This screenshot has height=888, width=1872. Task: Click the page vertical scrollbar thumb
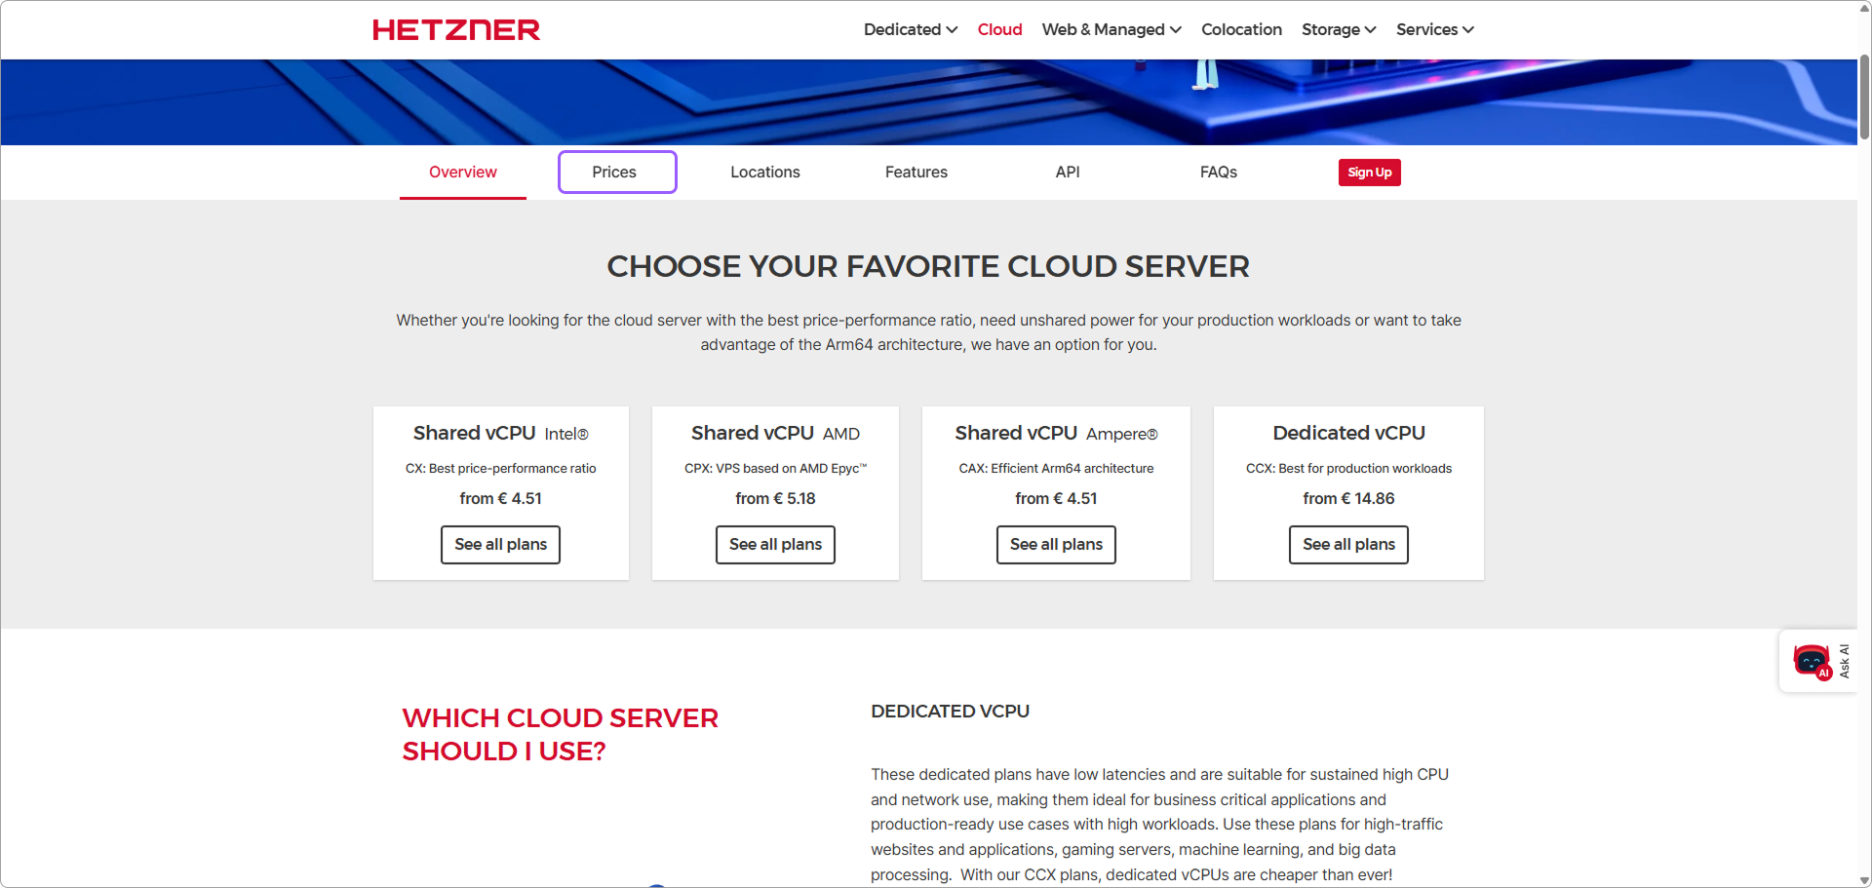tap(1864, 97)
